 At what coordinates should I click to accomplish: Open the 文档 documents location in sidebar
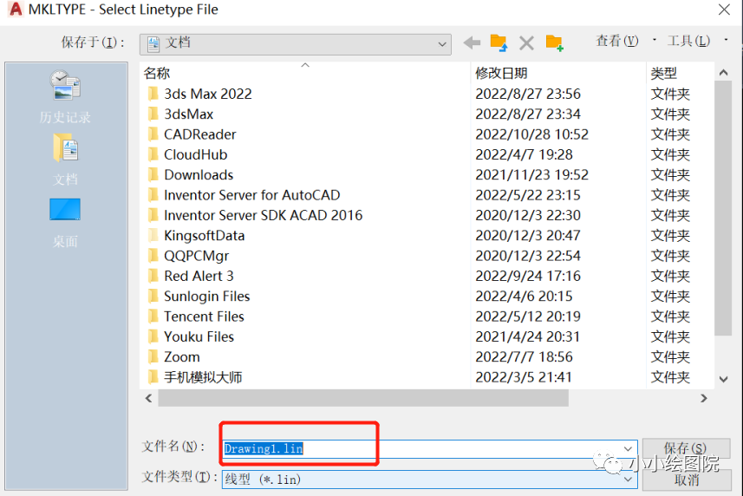pyautogui.click(x=65, y=160)
